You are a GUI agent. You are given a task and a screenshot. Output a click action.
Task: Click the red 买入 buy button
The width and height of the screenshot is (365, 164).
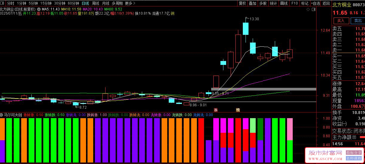click(x=341, y=21)
